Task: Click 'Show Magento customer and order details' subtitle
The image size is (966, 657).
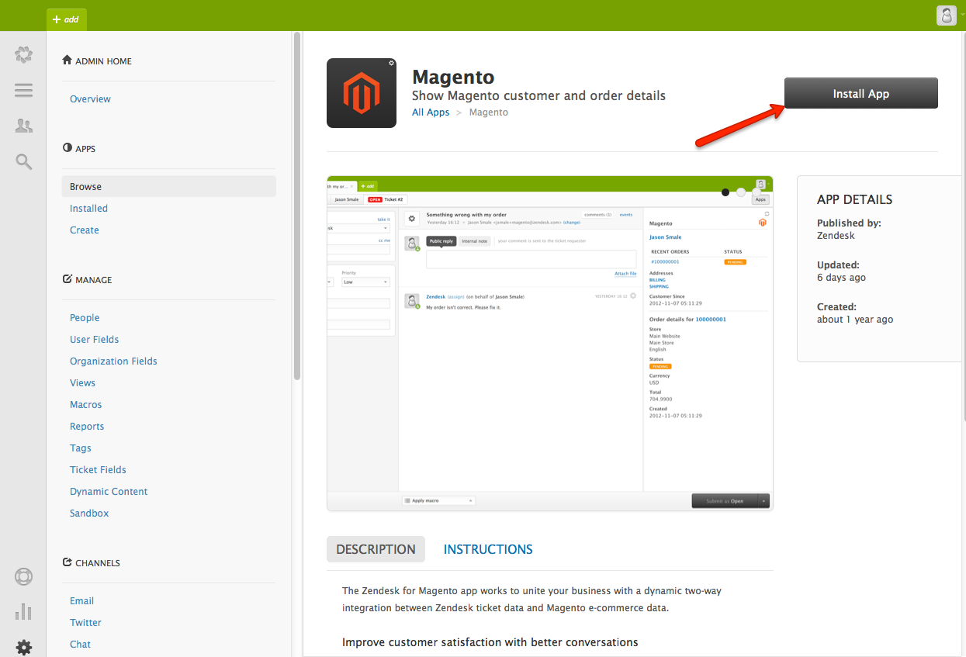Action: (538, 96)
